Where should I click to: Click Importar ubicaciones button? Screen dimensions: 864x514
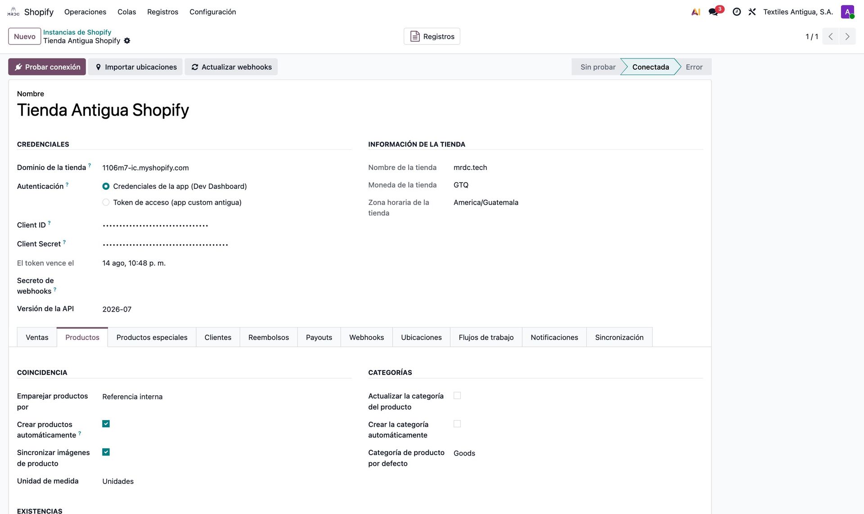click(135, 67)
